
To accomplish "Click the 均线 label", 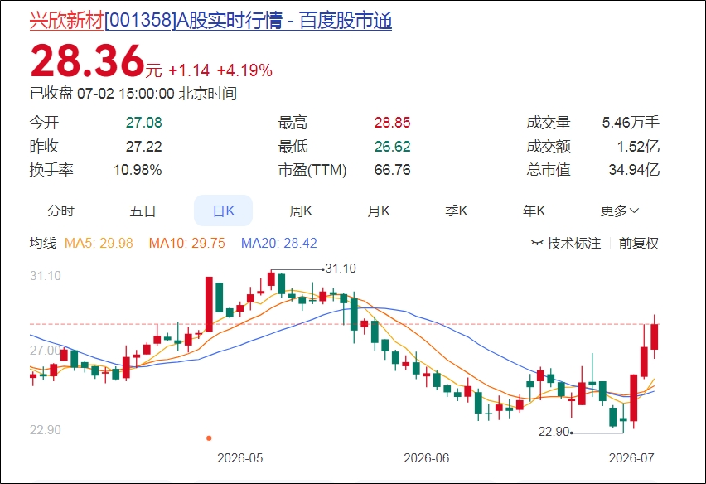I will [43, 243].
